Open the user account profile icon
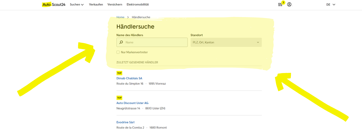 [x=289, y=4]
